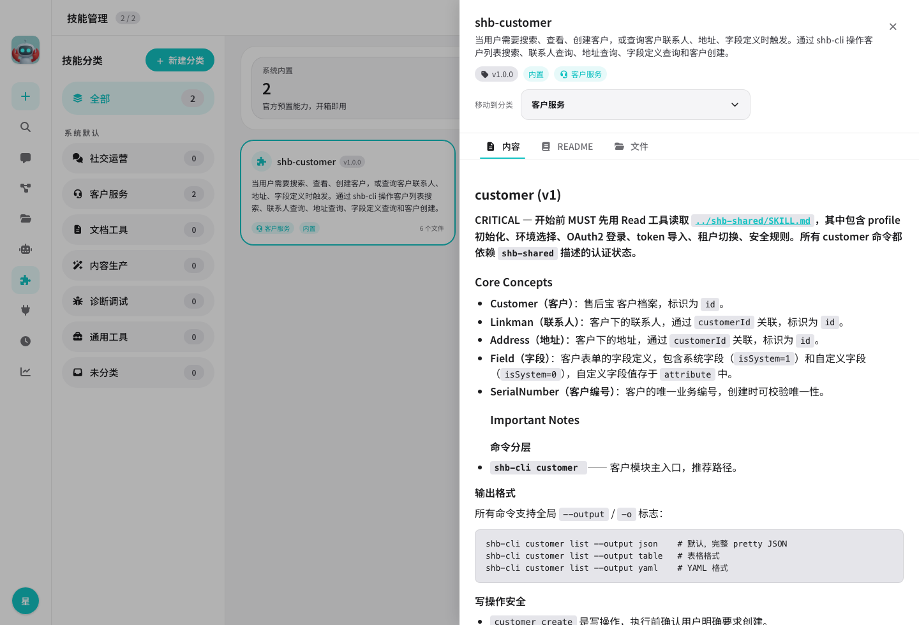Click the --output code flag
This screenshot has width=919, height=625.
(583, 514)
